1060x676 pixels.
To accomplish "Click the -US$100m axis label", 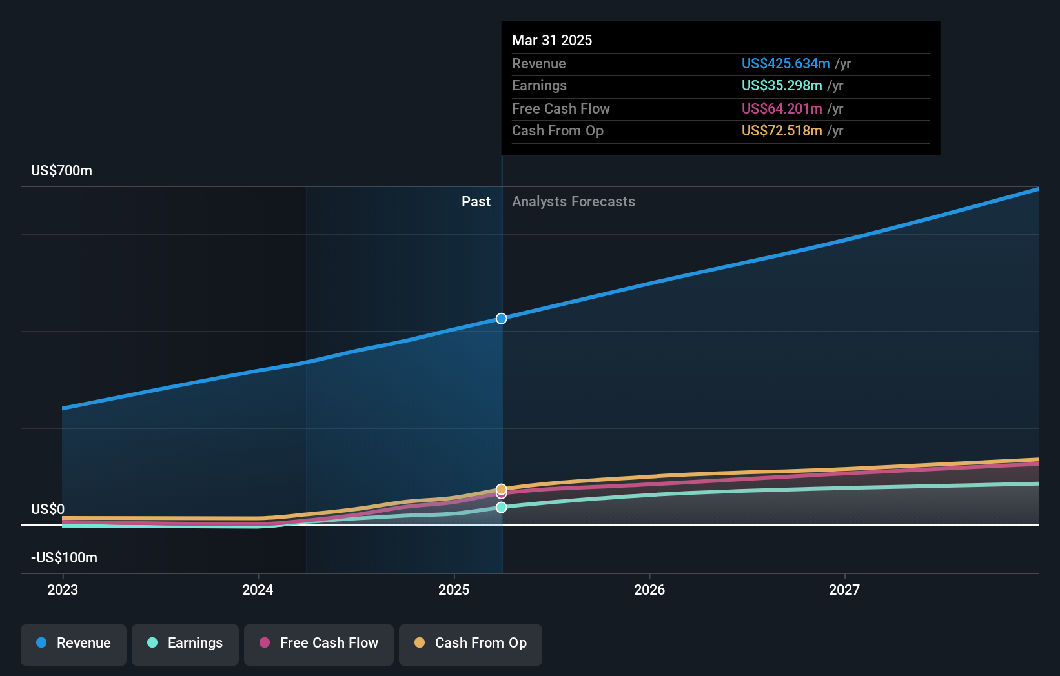I will pos(65,558).
